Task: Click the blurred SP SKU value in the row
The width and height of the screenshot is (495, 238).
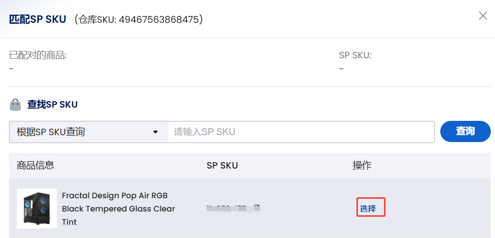Action: tap(228, 208)
